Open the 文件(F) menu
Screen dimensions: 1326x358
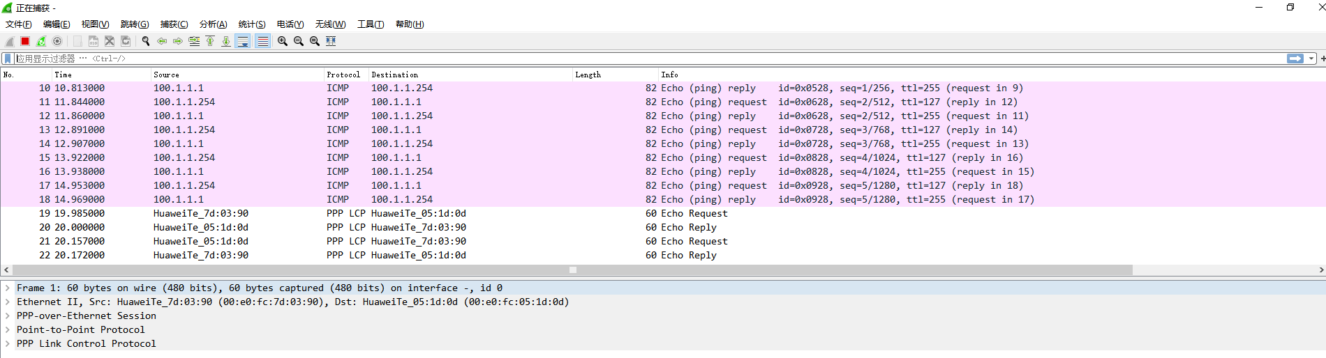click(19, 24)
